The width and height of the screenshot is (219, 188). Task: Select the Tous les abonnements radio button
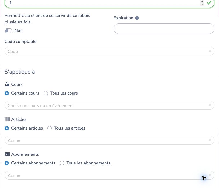pyautogui.click(x=62, y=163)
